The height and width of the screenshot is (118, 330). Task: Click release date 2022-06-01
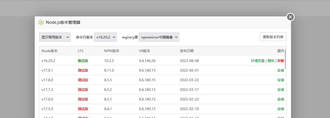189,70
